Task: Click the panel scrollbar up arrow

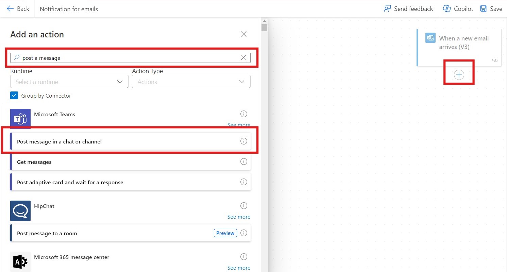Action: coord(265,21)
